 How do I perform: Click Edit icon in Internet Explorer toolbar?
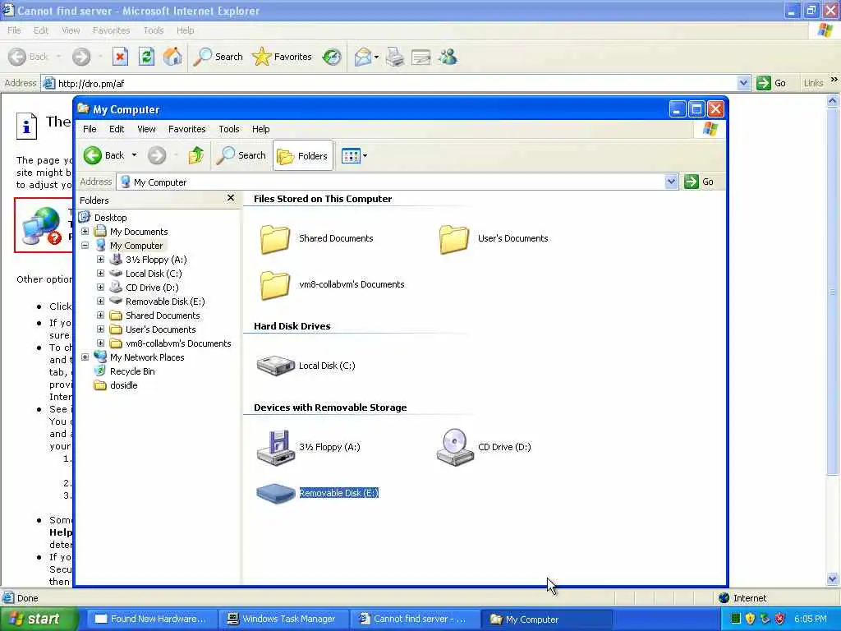coord(421,57)
